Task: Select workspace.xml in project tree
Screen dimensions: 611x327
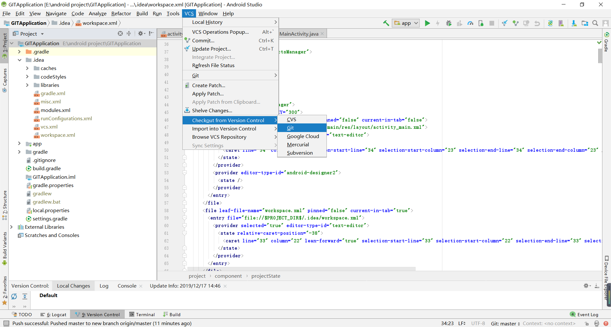Action: pyautogui.click(x=58, y=135)
